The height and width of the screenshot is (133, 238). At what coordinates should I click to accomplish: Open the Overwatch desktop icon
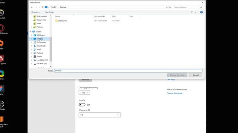(2, 14)
